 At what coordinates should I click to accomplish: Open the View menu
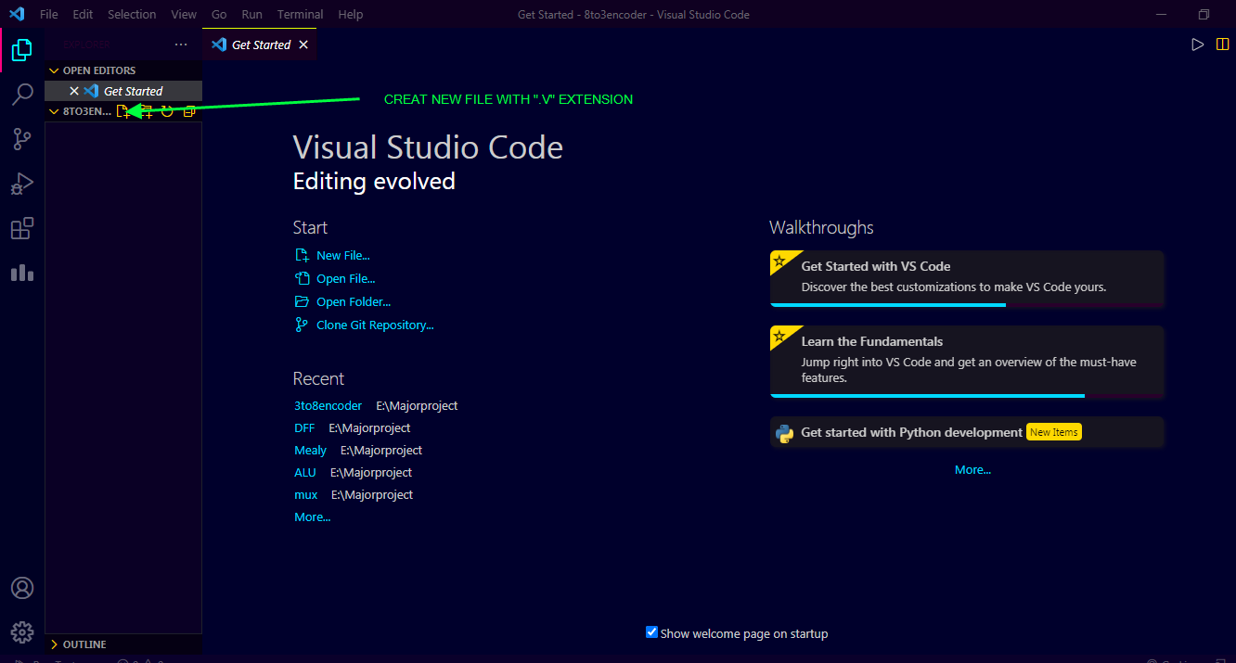click(x=184, y=14)
